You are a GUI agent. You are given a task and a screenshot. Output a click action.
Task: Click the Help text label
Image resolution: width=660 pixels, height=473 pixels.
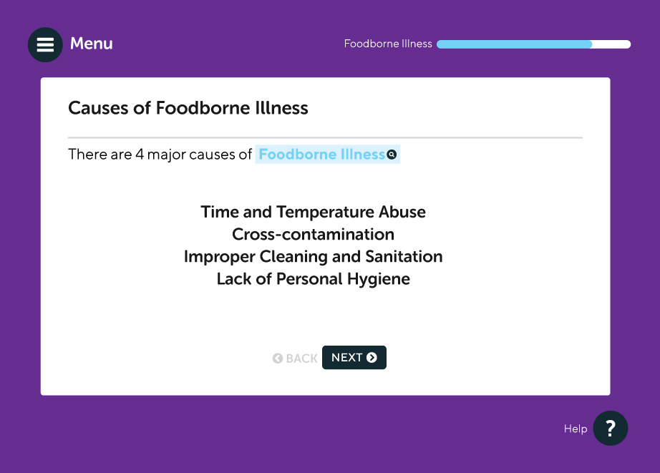[575, 429]
